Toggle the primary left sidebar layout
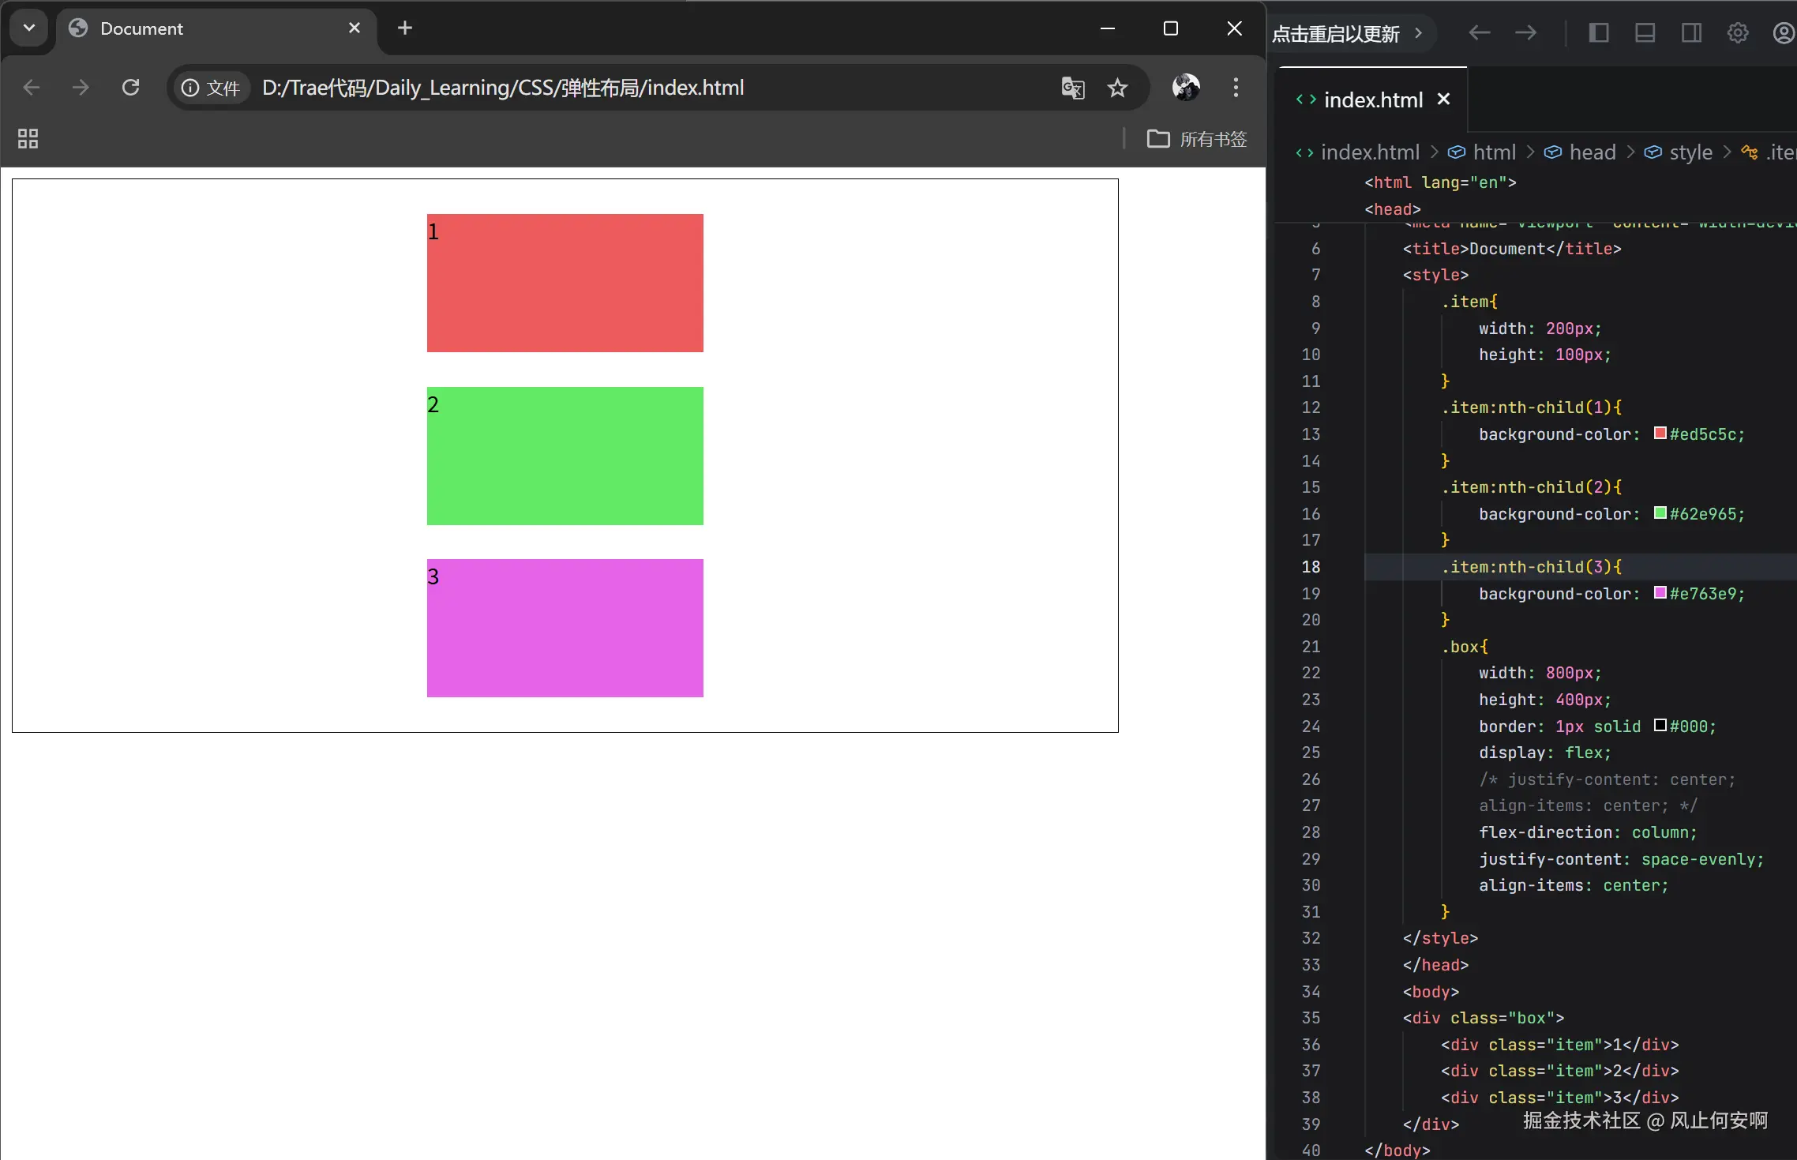This screenshot has height=1160, width=1797. click(x=1598, y=33)
